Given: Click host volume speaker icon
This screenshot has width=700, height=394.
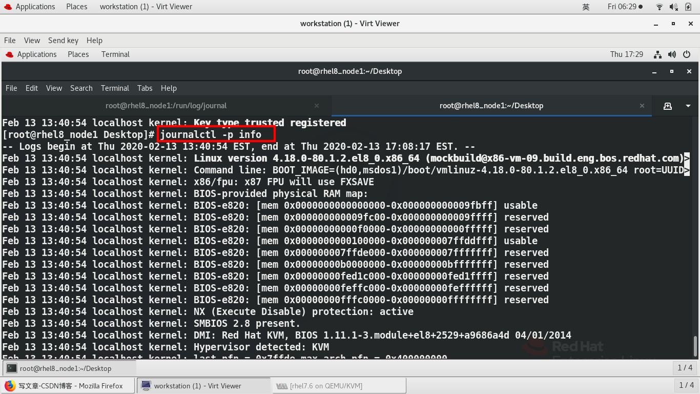Looking at the screenshot, I should [x=674, y=7].
